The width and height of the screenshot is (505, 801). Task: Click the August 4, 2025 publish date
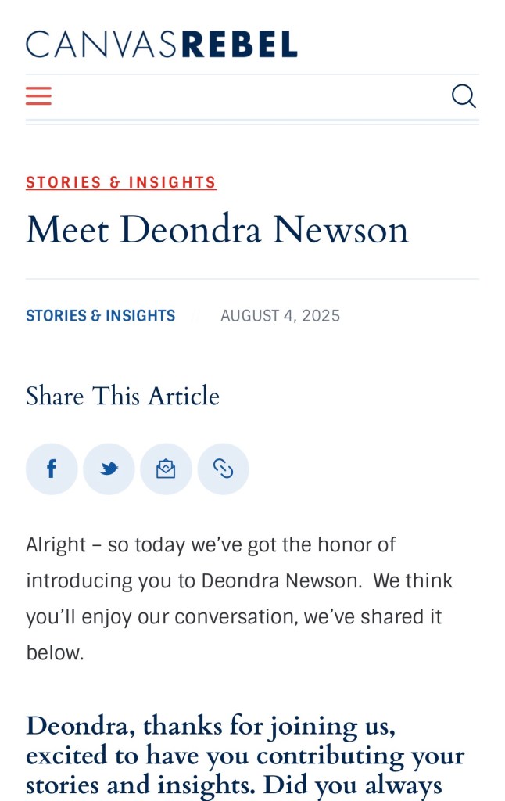coord(280,316)
